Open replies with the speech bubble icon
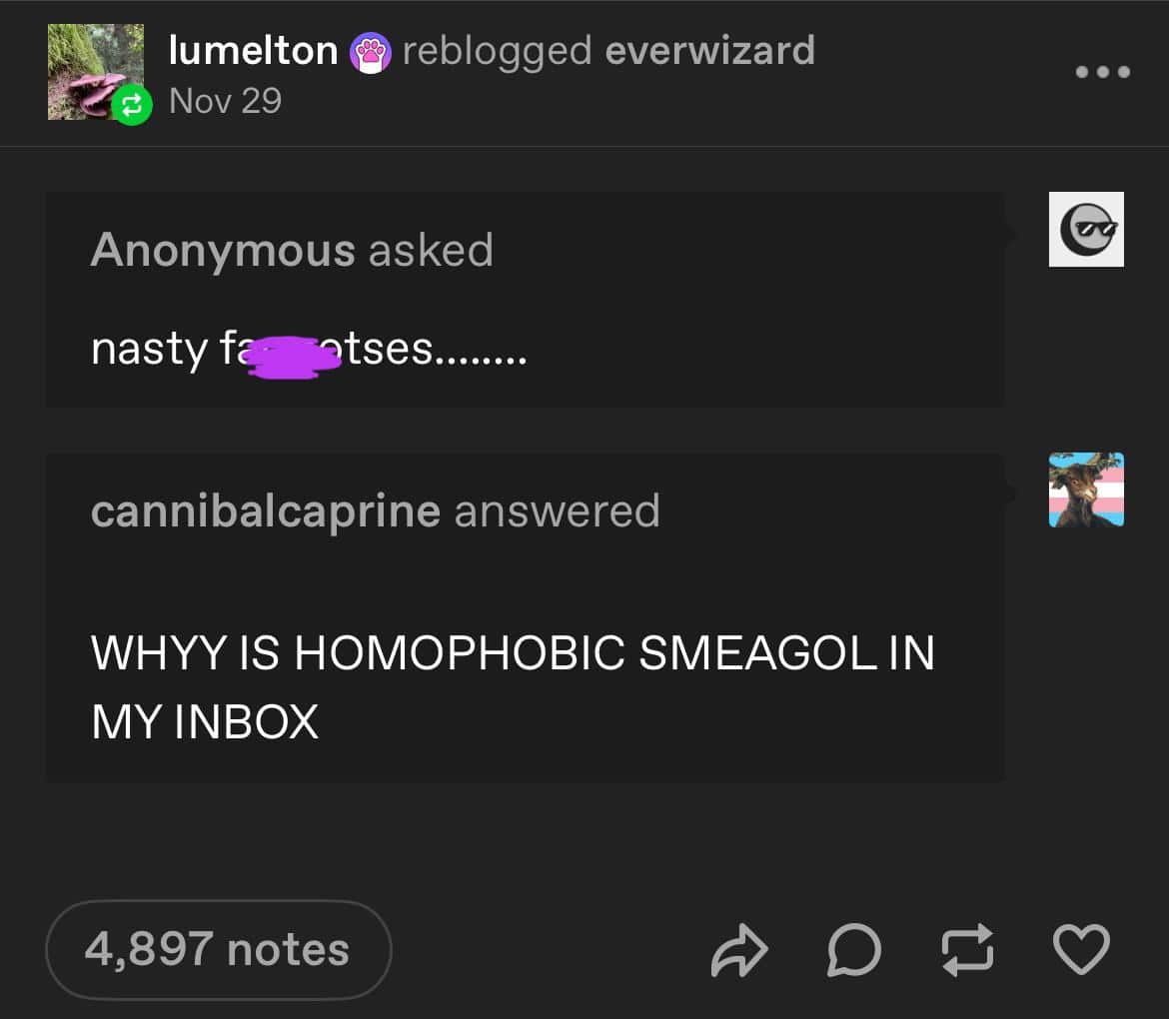 853,950
